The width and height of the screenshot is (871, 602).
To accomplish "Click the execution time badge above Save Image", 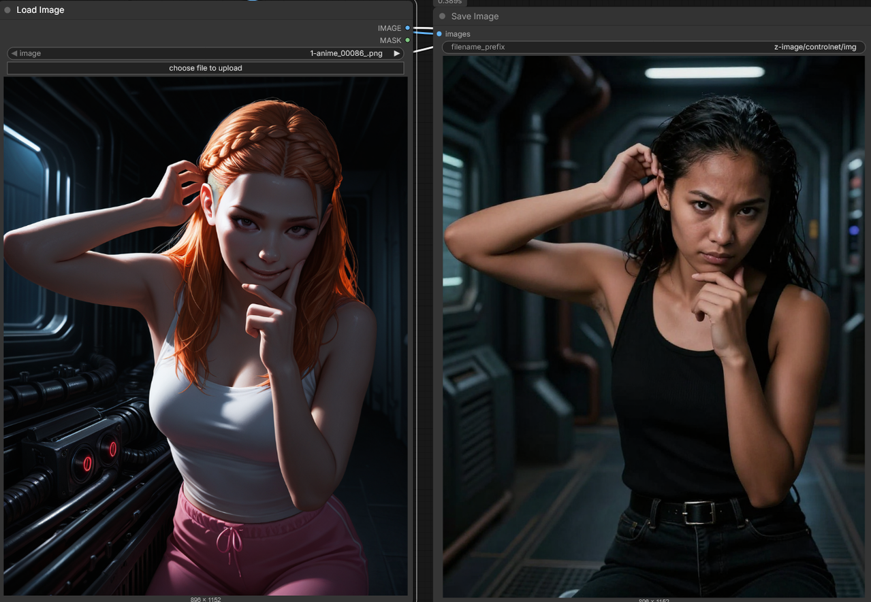I will tap(449, 2).
